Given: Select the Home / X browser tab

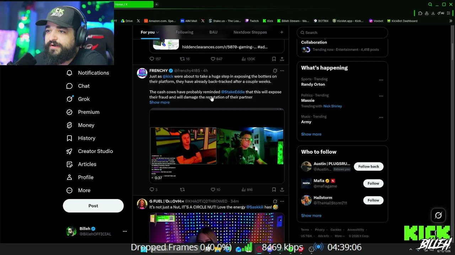Looking at the screenshot, I should tap(134, 5).
